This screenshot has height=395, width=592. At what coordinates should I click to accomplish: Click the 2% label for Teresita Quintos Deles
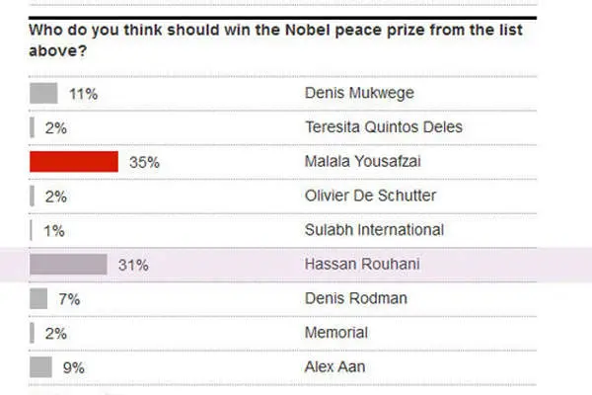pyautogui.click(x=56, y=128)
